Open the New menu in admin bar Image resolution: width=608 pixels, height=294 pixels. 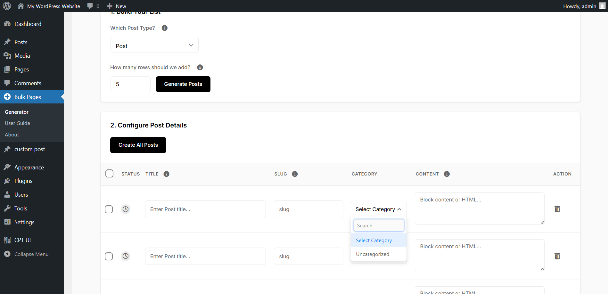(x=116, y=6)
